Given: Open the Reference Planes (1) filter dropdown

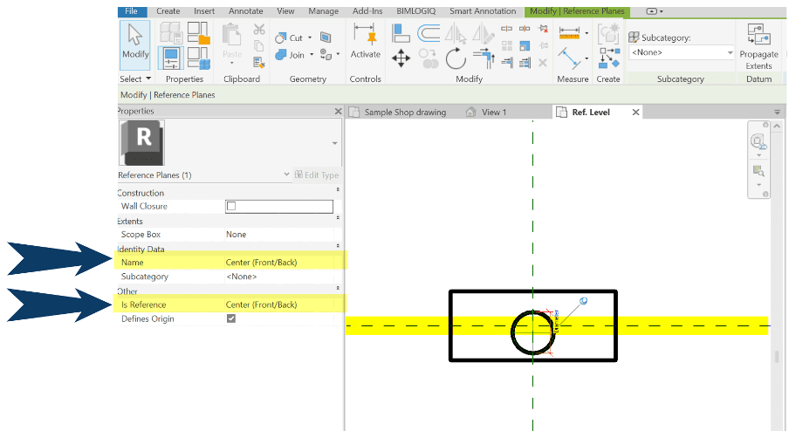Looking at the screenshot, I should pos(286,174).
